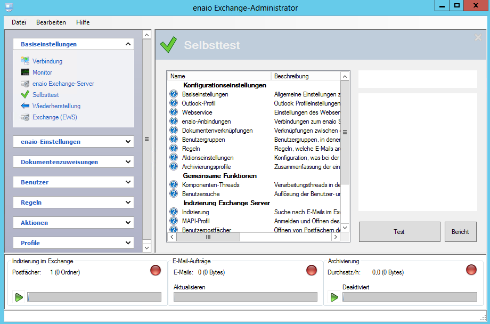Open the Bearbeiten menu

(51, 22)
